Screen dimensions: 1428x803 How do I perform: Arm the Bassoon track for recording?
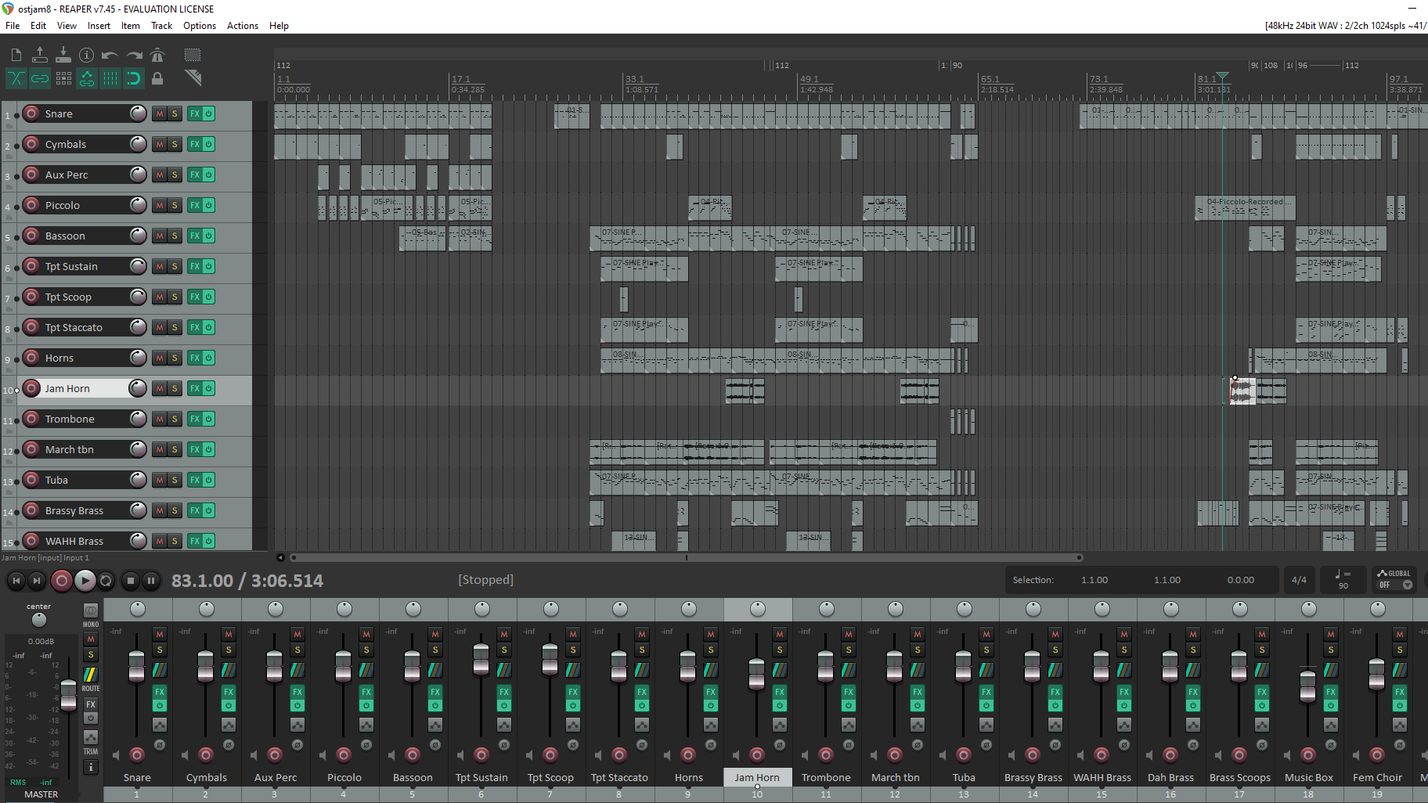(31, 236)
